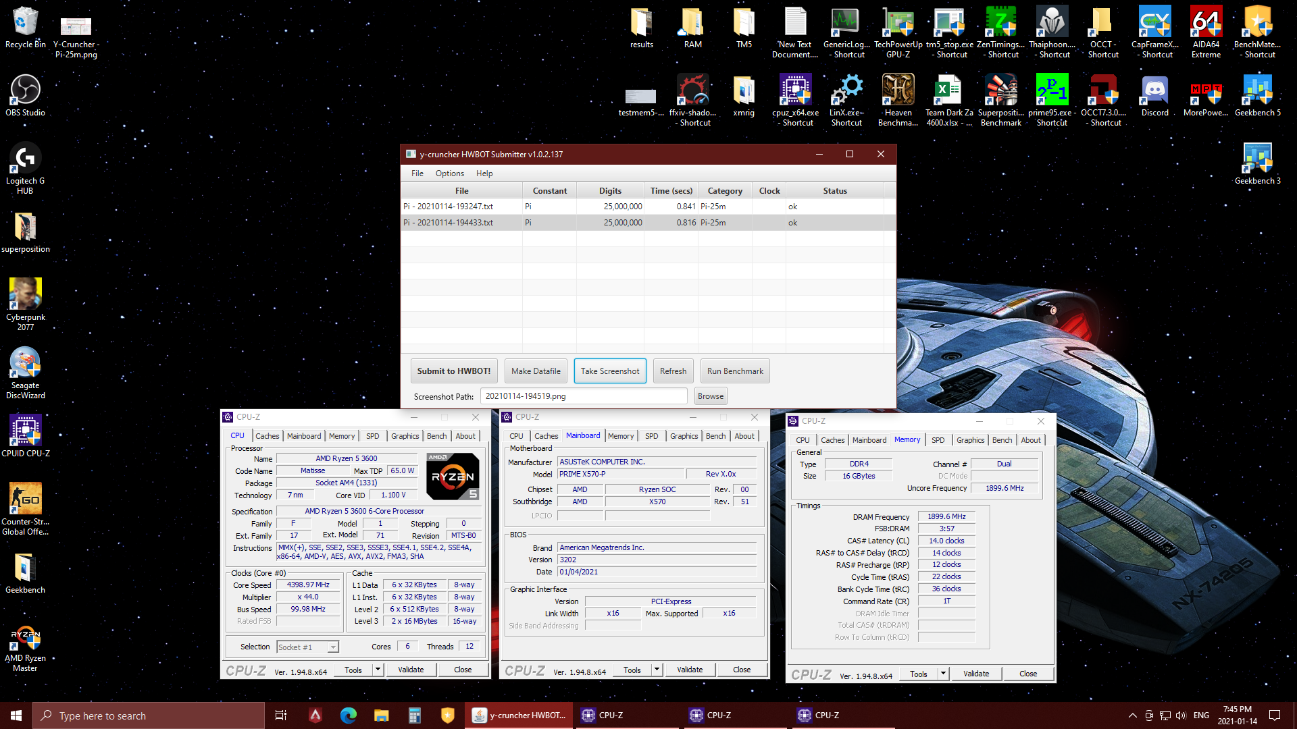Open Graphics tab in CPU-Z Memory window
Screen dimensions: 1297x729
[x=971, y=440]
